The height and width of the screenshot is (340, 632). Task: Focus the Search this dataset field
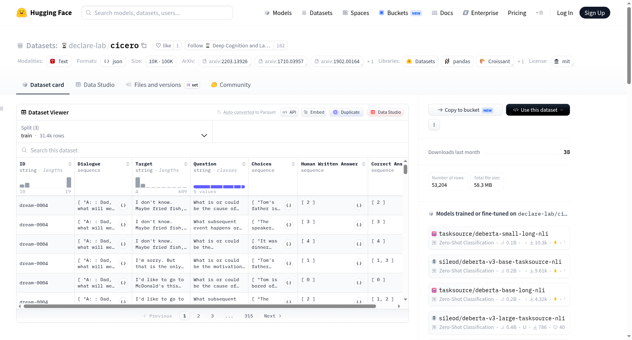(x=213, y=150)
